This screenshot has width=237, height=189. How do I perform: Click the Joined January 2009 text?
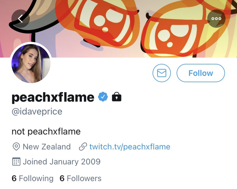pyautogui.click(x=62, y=162)
